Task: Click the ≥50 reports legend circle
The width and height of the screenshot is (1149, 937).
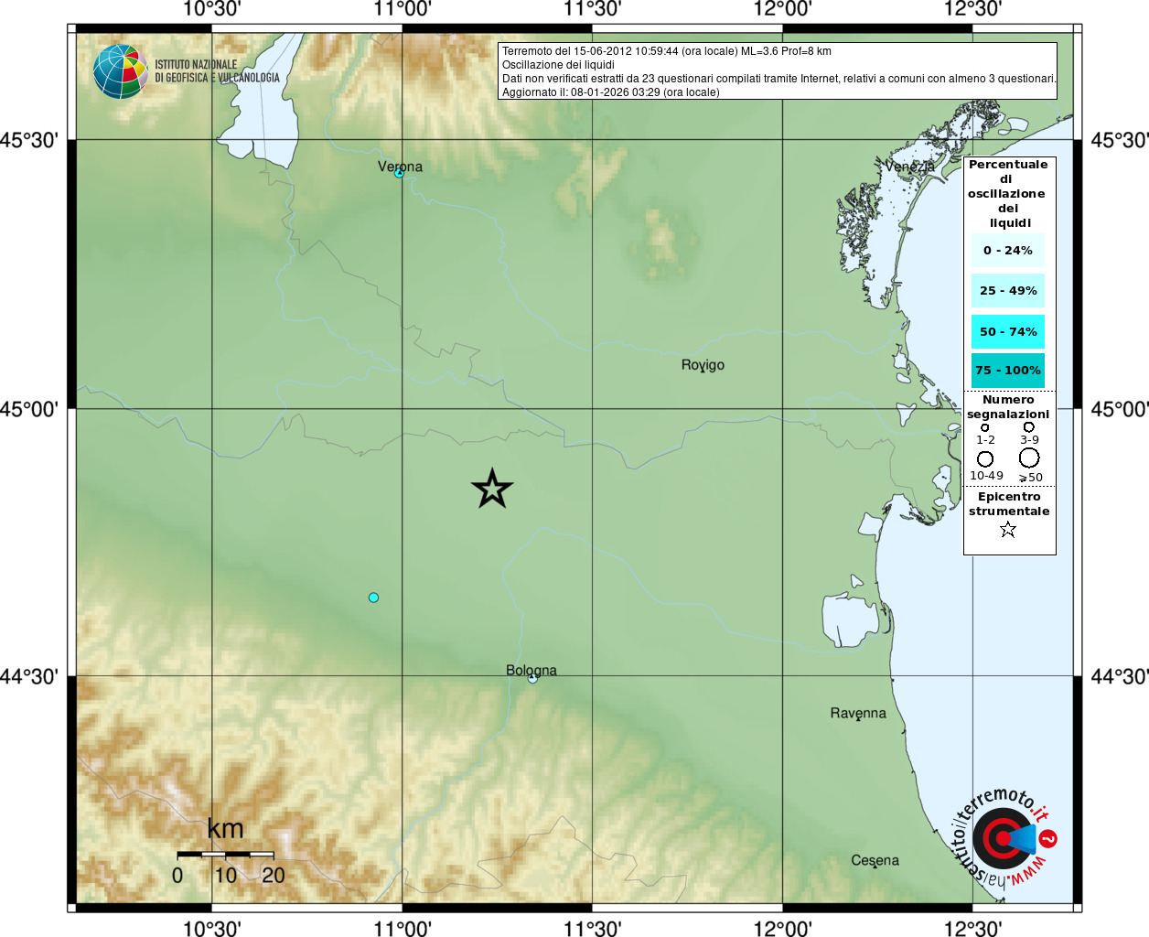Action: pyautogui.click(x=1029, y=458)
